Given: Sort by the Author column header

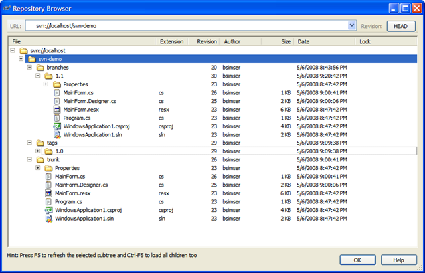Looking at the screenshot, I should (x=240, y=41).
